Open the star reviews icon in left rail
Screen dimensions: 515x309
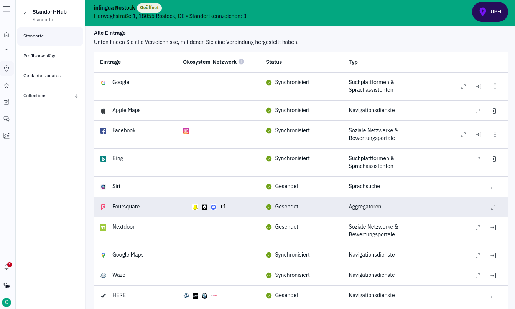(x=7, y=85)
